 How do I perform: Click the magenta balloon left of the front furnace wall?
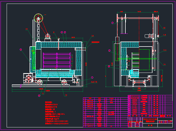pyautogui.click(x=21, y=50)
